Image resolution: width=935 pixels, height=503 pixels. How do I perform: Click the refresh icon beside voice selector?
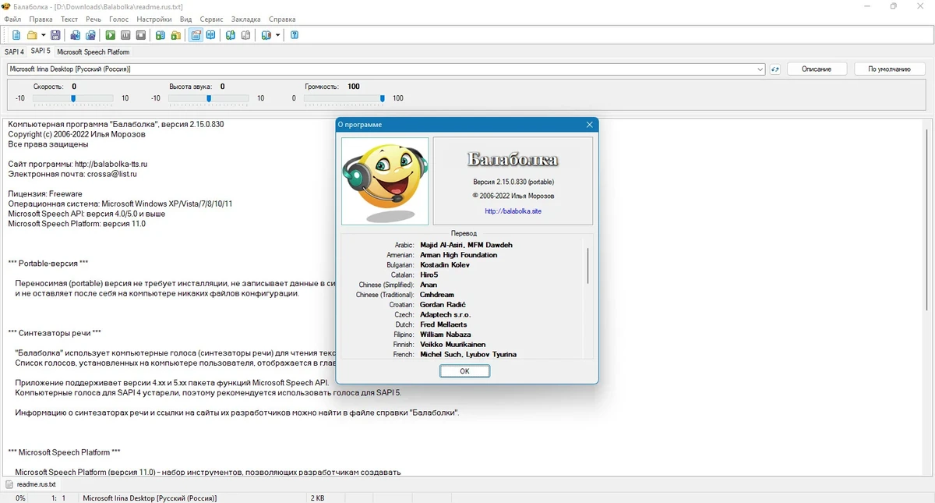coord(775,69)
